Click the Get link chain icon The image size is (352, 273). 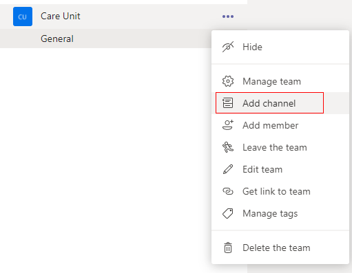(228, 191)
